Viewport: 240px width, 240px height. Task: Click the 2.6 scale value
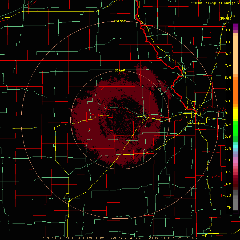click(x=228, y=137)
